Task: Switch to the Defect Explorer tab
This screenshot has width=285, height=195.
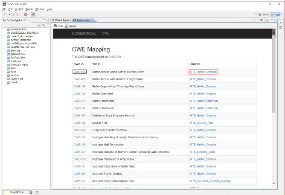Action: [x=62, y=20]
